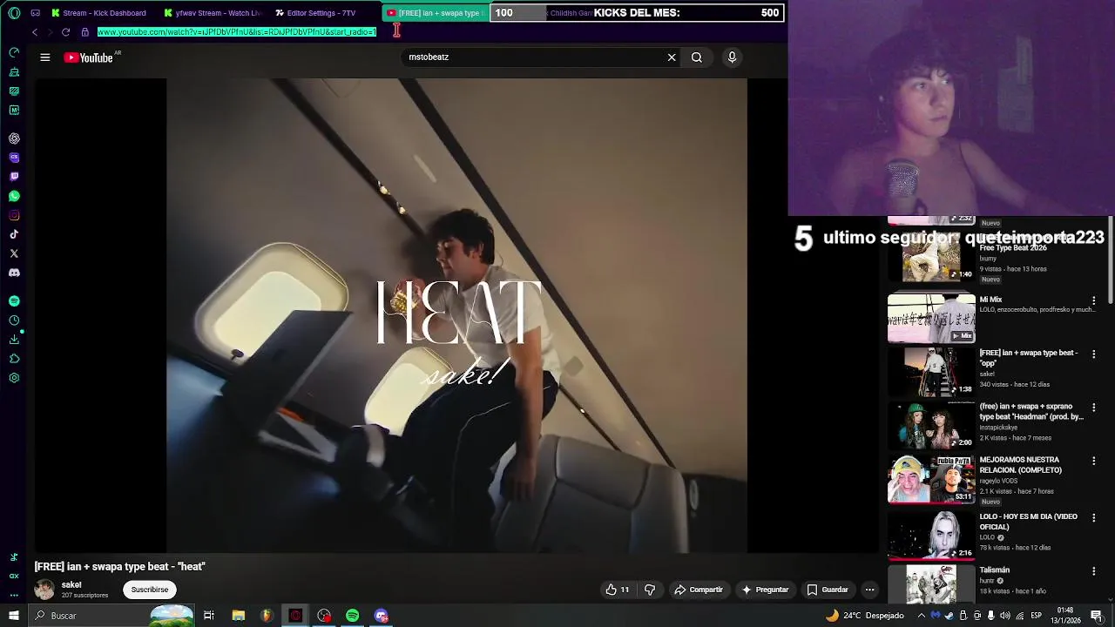The width and height of the screenshot is (1115, 627).
Task: Dislike the video with thumbs down
Action: click(x=650, y=590)
